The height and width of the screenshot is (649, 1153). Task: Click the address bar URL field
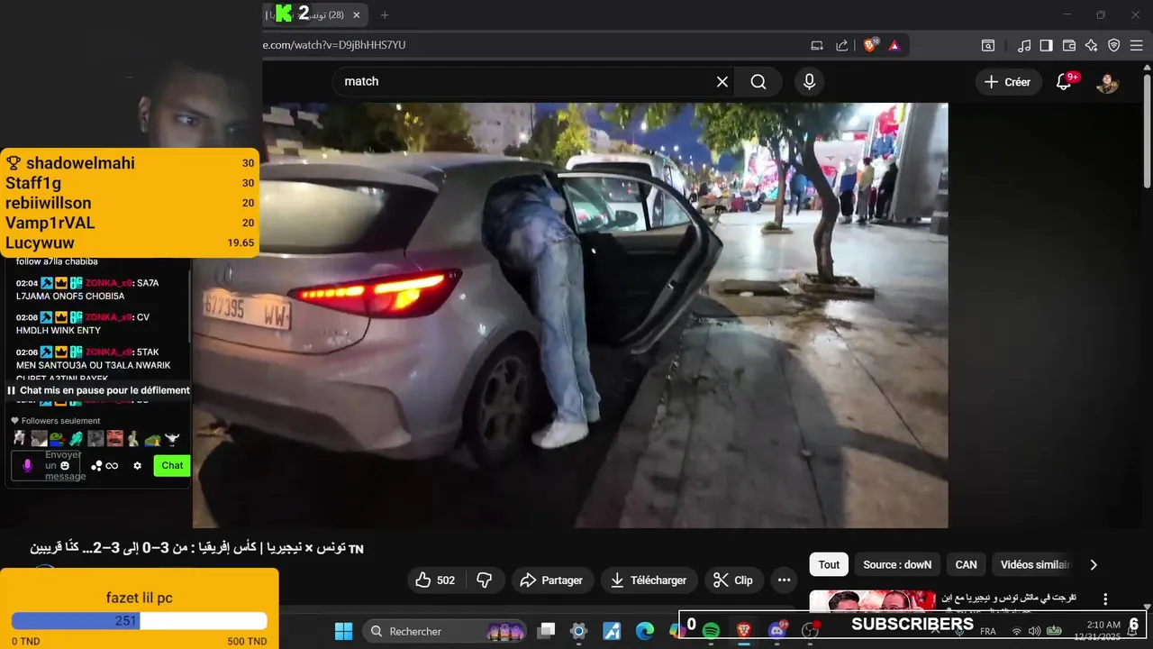(531, 45)
